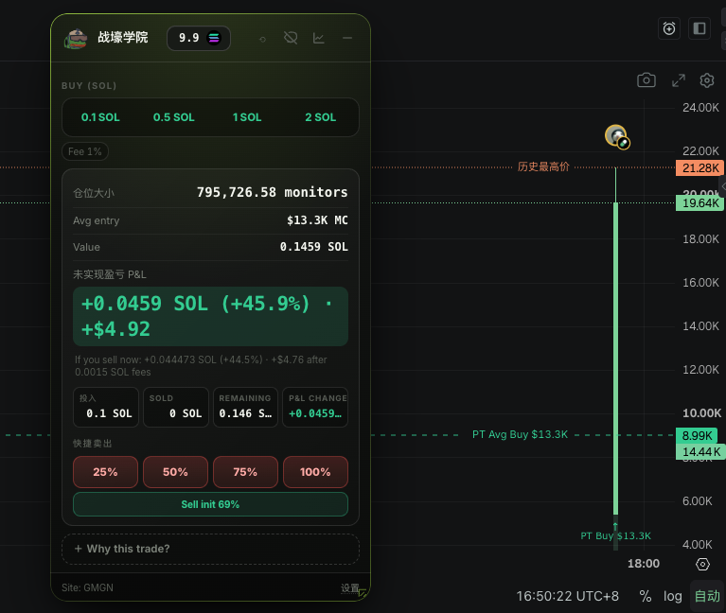The height and width of the screenshot is (613, 726).
Task: Buy 2 SOL preset
Action: click(x=320, y=117)
